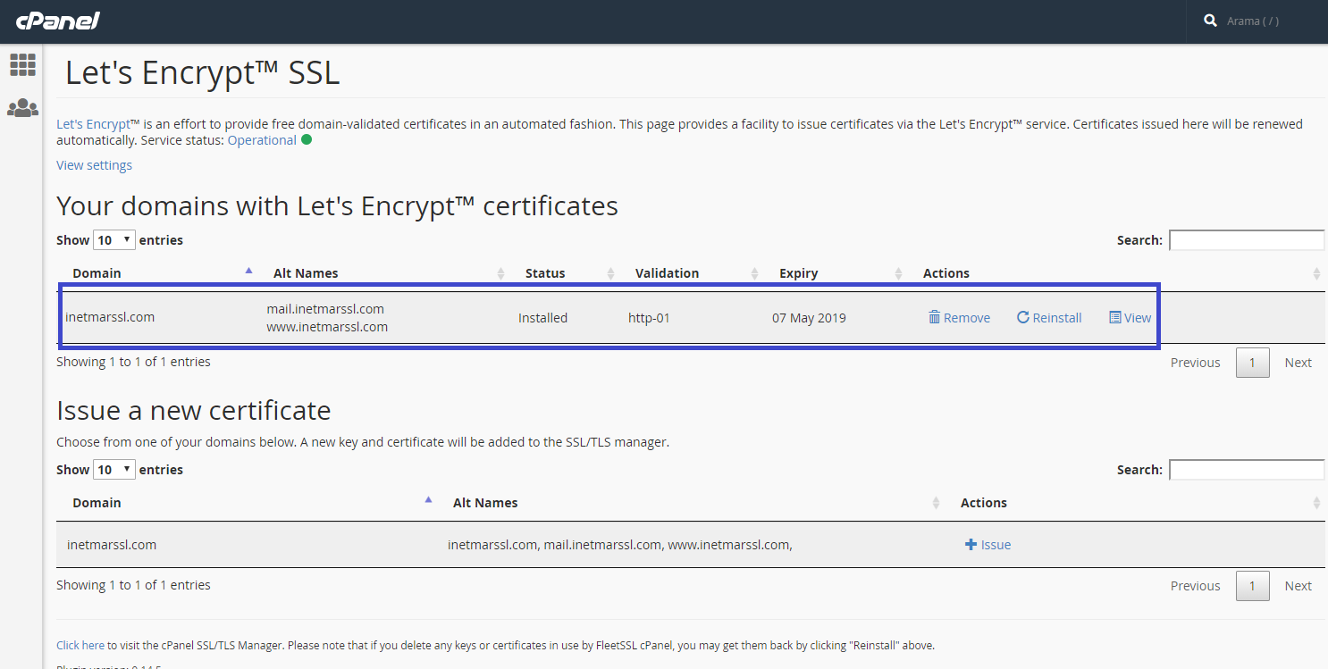Select www.inetmarssl.com alt name in certificates row
The image size is (1328, 669).
tap(327, 327)
